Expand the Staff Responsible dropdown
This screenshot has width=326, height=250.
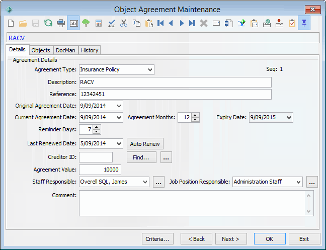point(145,182)
